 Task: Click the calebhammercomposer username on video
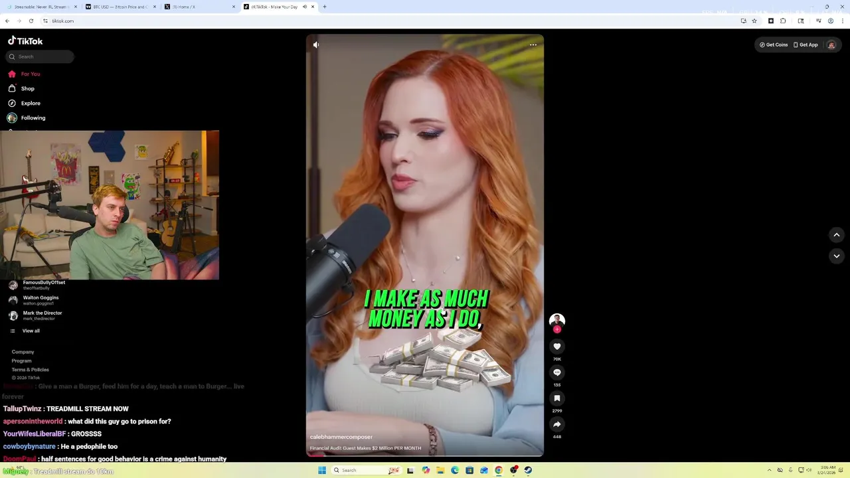(x=341, y=437)
